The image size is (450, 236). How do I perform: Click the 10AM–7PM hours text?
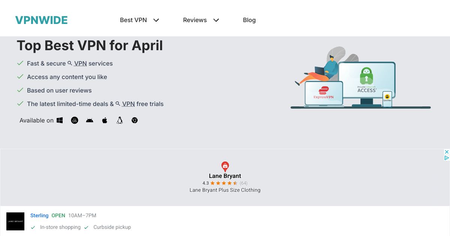pos(82,215)
